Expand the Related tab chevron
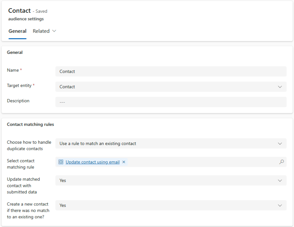Image resolution: width=294 pixels, height=227 pixels. (x=54, y=31)
